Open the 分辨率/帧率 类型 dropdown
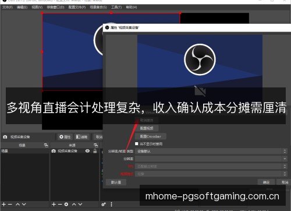The image size is (291, 211). click(211, 151)
